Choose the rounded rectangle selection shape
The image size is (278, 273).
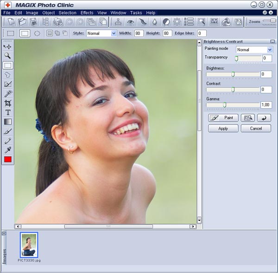[25, 33]
